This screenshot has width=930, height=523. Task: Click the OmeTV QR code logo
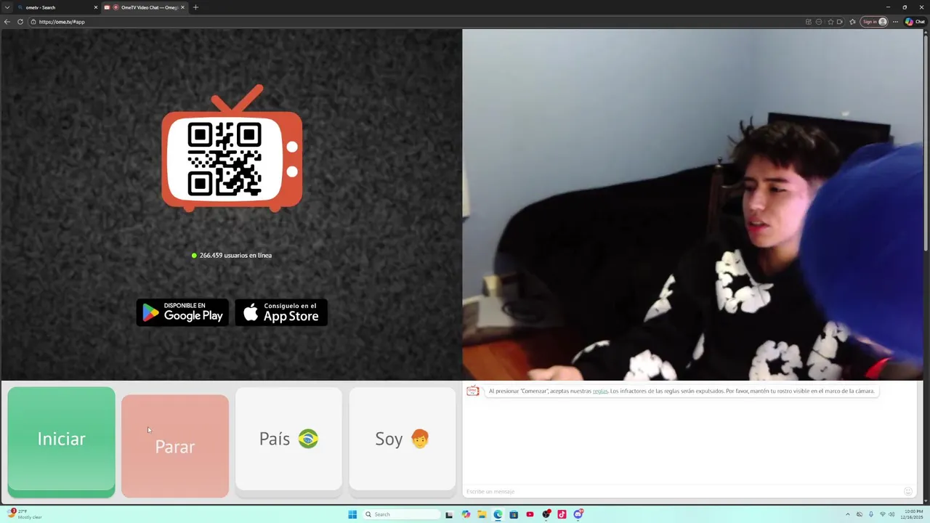pos(232,149)
